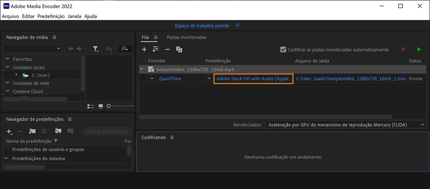Collapse the Favoritos tree node
The image size is (430, 189).
pyautogui.click(x=7, y=59)
